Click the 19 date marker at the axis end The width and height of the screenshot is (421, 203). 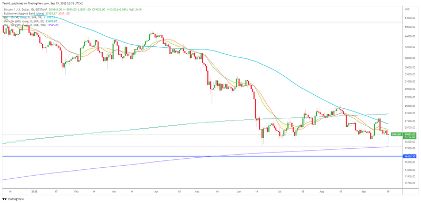tap(388, 192)
